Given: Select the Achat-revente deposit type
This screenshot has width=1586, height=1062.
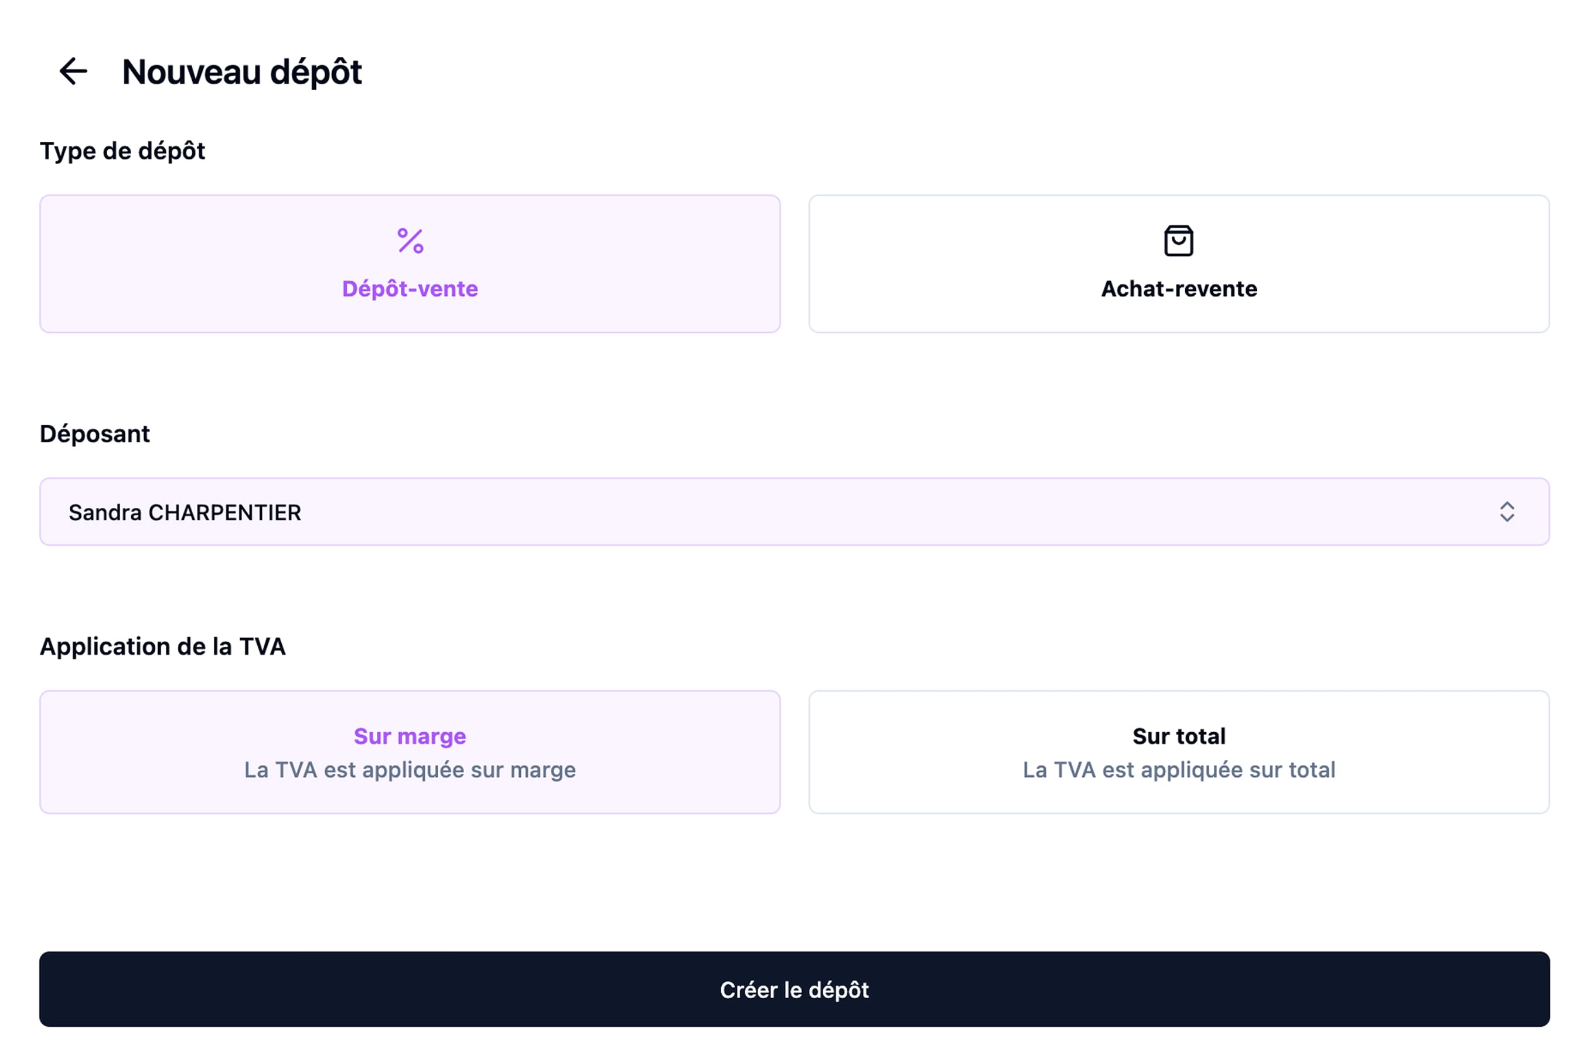Looking at the screenshot, I should click(1179, 264).
